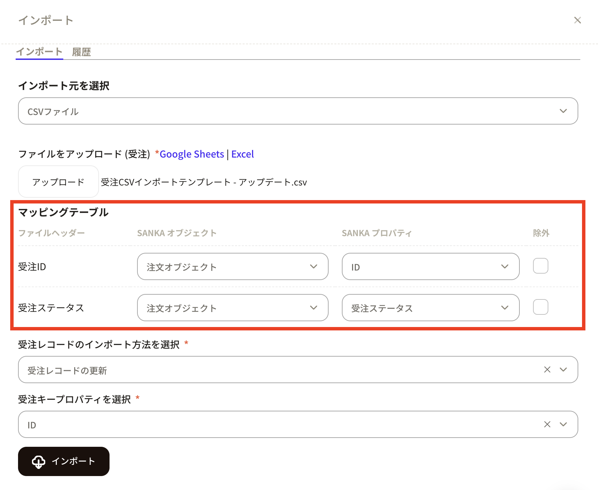Image resolution: width=598 pixels, height=490 pixels.
Task: Tick the exclude checkbox for 受注ID row
Action: click(x=540, y=266)
